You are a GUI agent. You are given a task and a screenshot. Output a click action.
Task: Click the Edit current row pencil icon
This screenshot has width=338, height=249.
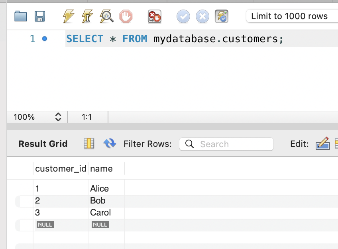[322, 144]
